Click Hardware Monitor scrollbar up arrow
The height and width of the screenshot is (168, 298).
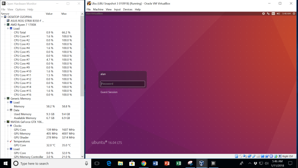(x=82, y=14)
